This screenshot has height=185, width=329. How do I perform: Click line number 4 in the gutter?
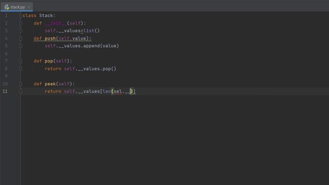[6, 39]
